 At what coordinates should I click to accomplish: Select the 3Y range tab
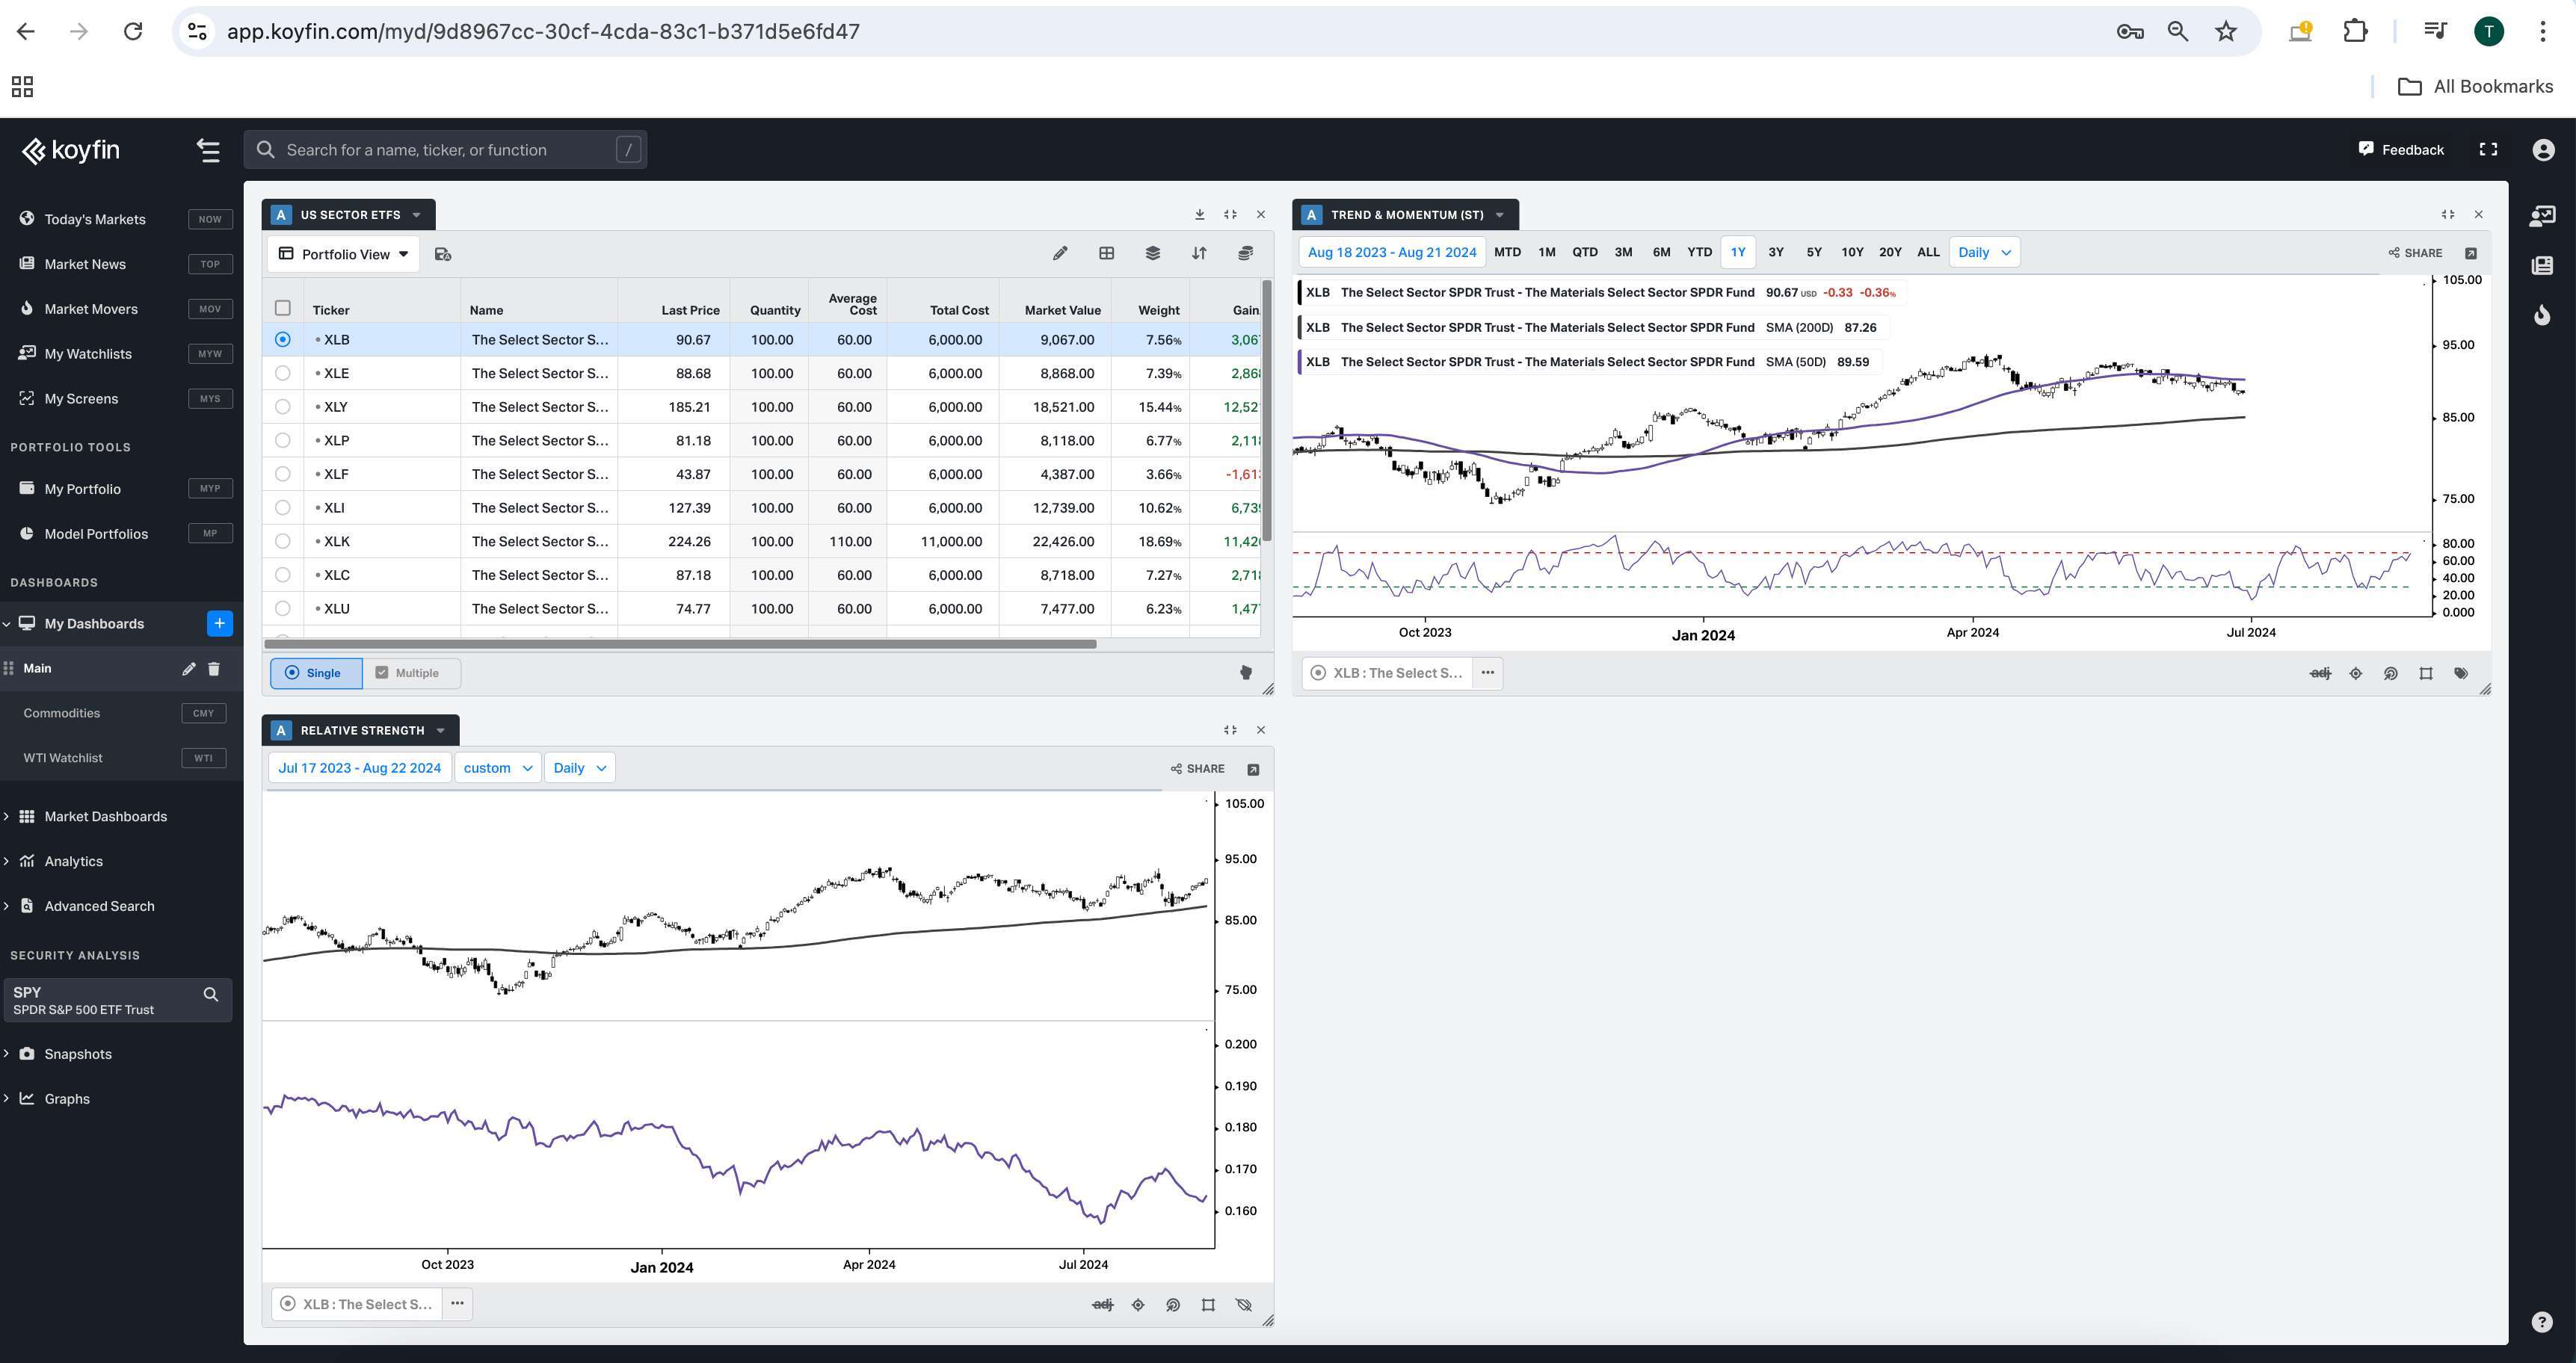tap(1776, 253)
